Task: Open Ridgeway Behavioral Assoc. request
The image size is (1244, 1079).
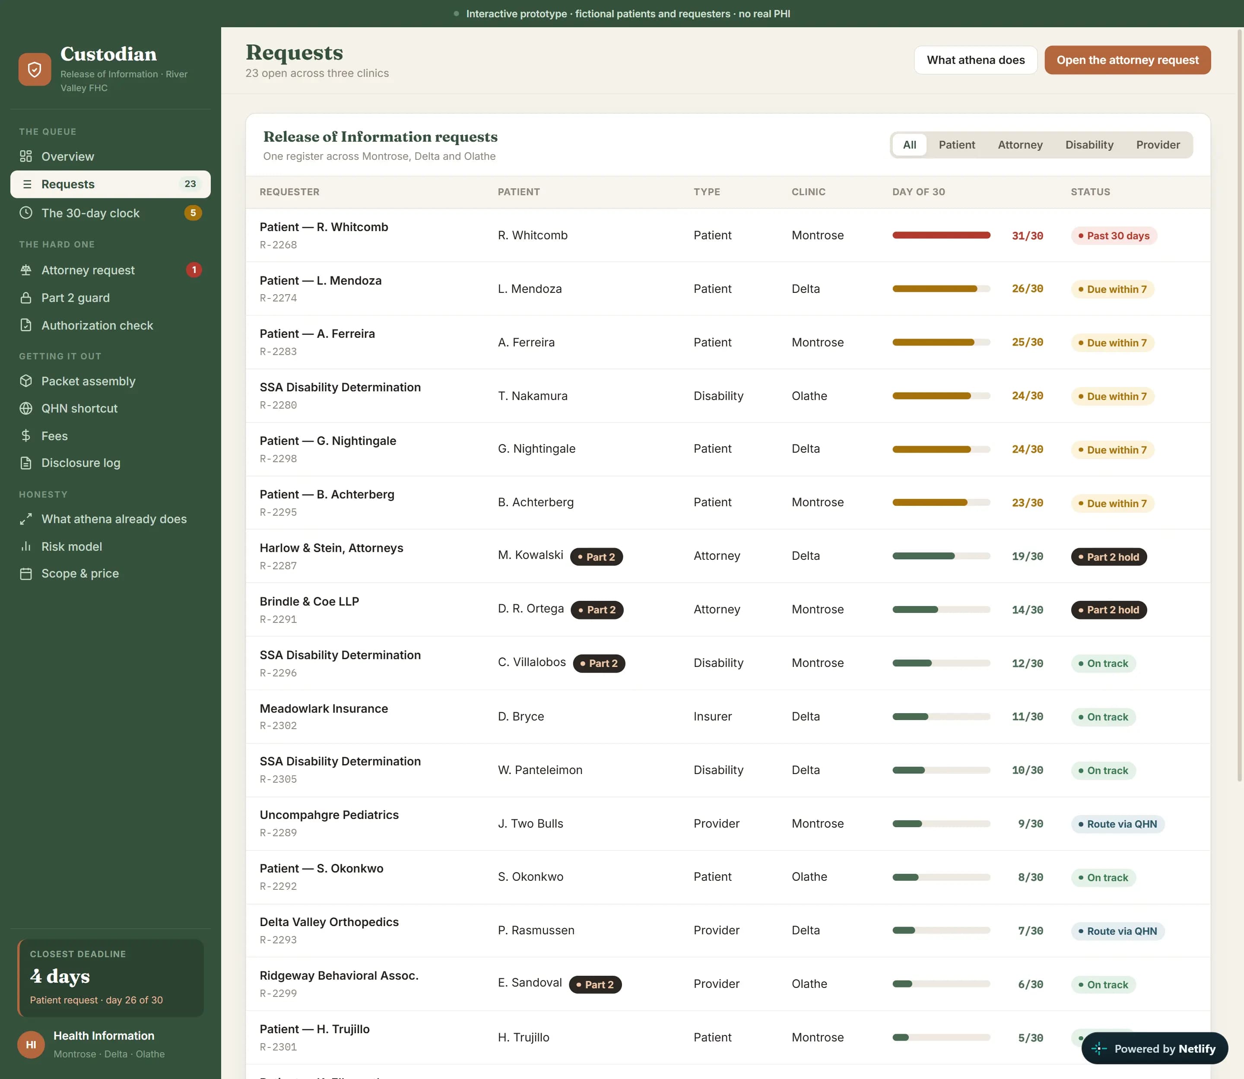Action: 727,984
